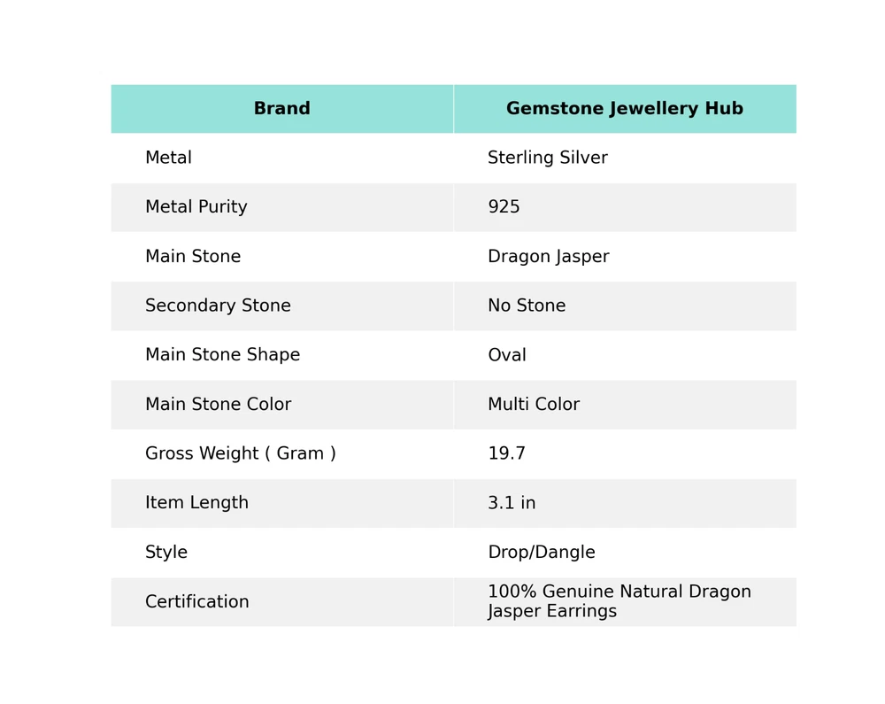Click the Item Length label
This screenshot has height=704, width=885.
pos(196,503)
